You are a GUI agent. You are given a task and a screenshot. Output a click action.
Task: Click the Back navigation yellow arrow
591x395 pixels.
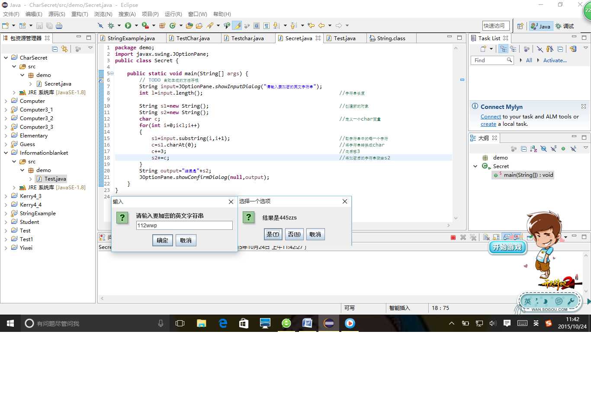(x=321, y=26)
